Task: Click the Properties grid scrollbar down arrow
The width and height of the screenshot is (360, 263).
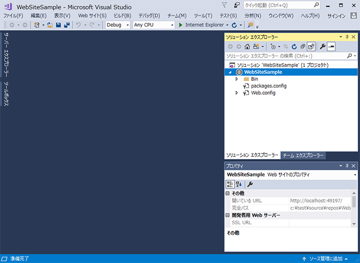Action: click(354, 224)
